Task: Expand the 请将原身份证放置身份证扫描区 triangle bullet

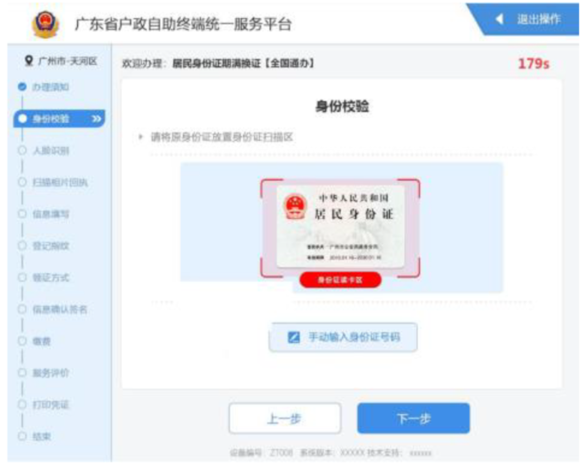Action: [x=141, y=137]
